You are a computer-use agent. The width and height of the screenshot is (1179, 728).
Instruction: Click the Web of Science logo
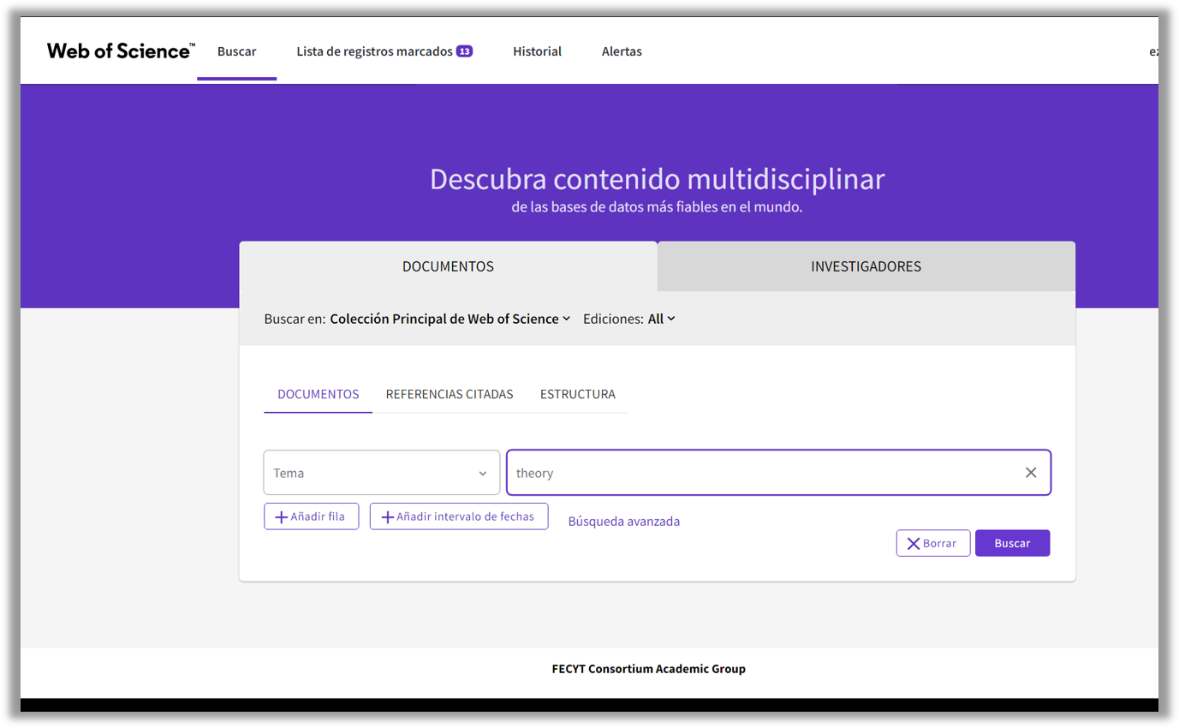click(x=121, y=51)
